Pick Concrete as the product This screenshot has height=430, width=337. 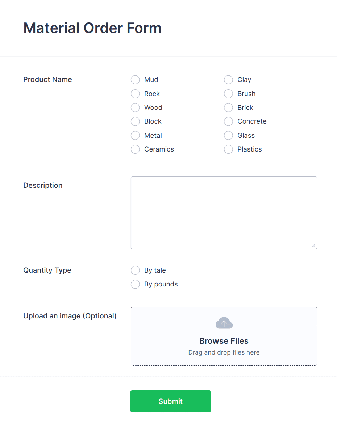228,121
